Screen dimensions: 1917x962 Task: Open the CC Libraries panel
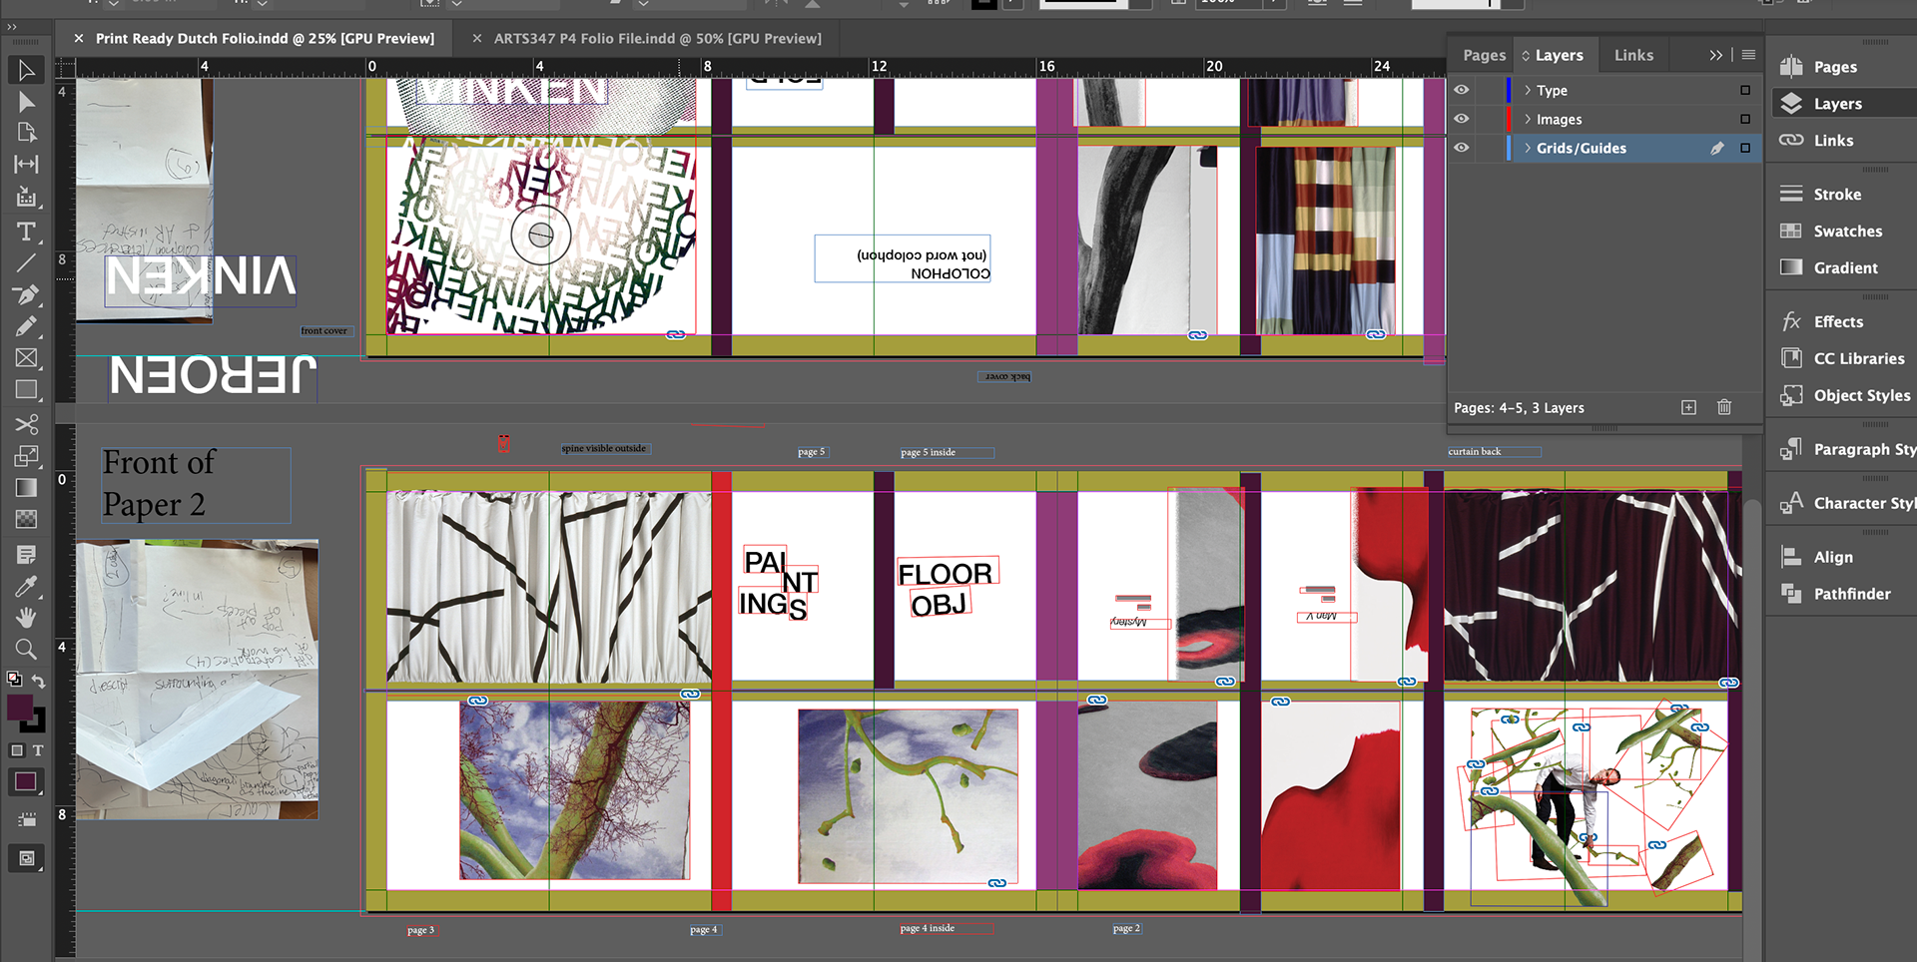tap(1858, 359)
